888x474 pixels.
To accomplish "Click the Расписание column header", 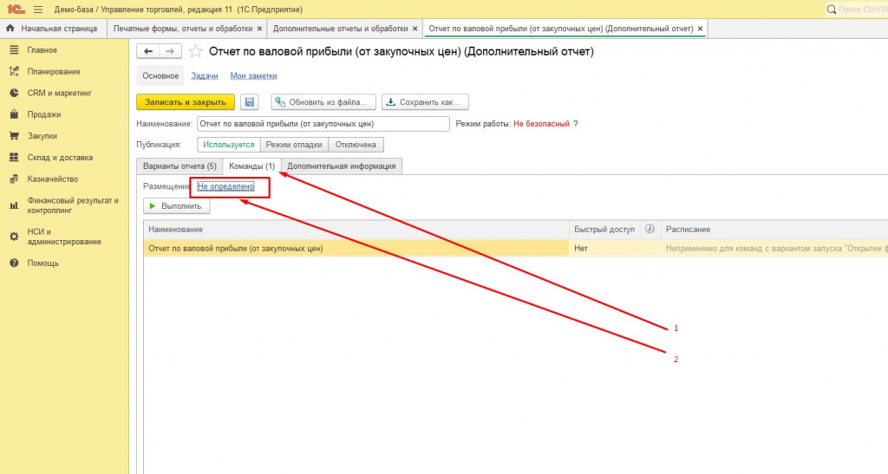I will click(x=774, y=229).
